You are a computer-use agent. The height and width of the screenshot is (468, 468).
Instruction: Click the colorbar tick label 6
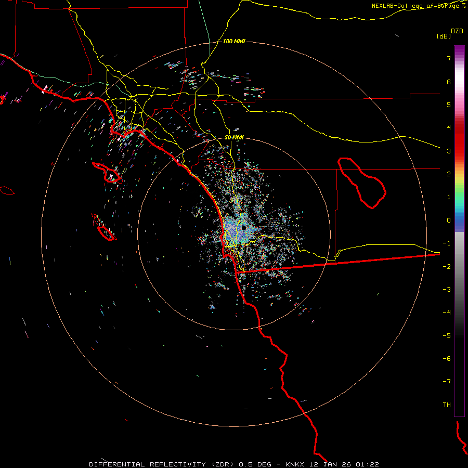[x=449, y=82]
